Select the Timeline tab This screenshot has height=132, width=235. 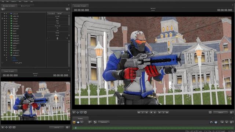(x=80, y=118)
